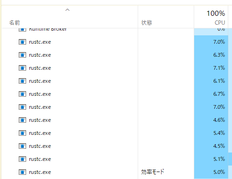This screenshot has height=179, width=232.
Task: Click the 効率モード status text
Action: click(x=153, y=172)
